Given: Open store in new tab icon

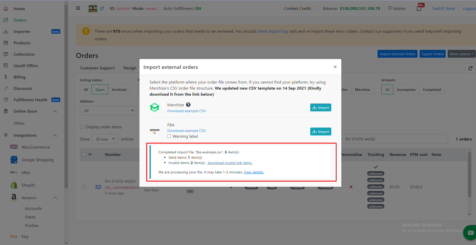Looking at the screenshot, I should pyautogui.click(x=102, y=8).
